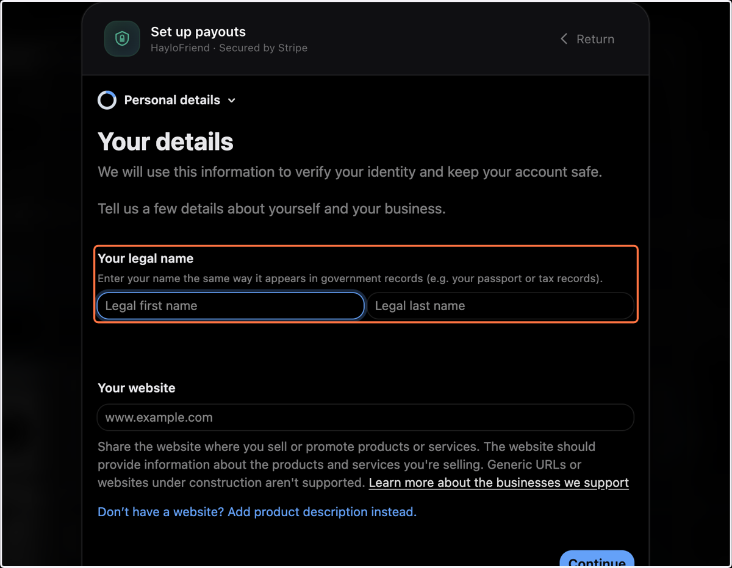Open the Personal details step label
This screenshot has height=568, width=732.
172,100
